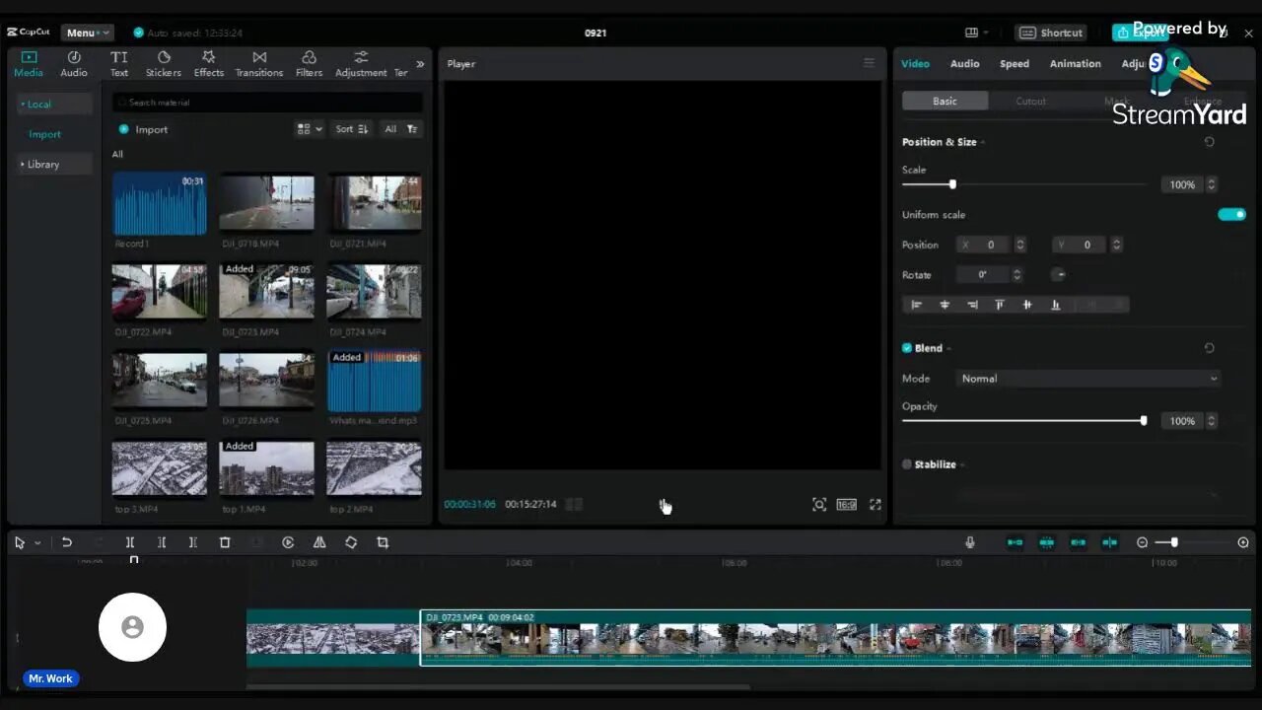Open the selection tool dropdown arrow
This screenshot has height=710, width=1262.
[x=37, y=543]
